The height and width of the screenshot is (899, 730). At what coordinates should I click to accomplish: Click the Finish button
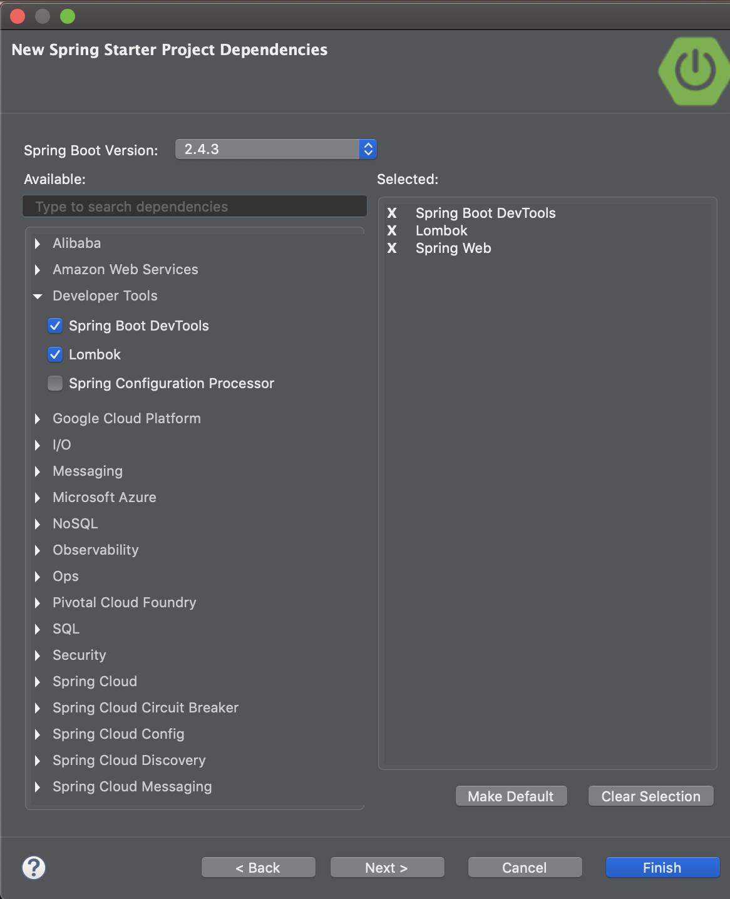[662, 868]
